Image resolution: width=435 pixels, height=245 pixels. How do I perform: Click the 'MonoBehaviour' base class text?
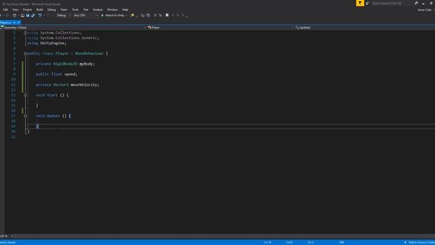[89, 53]
